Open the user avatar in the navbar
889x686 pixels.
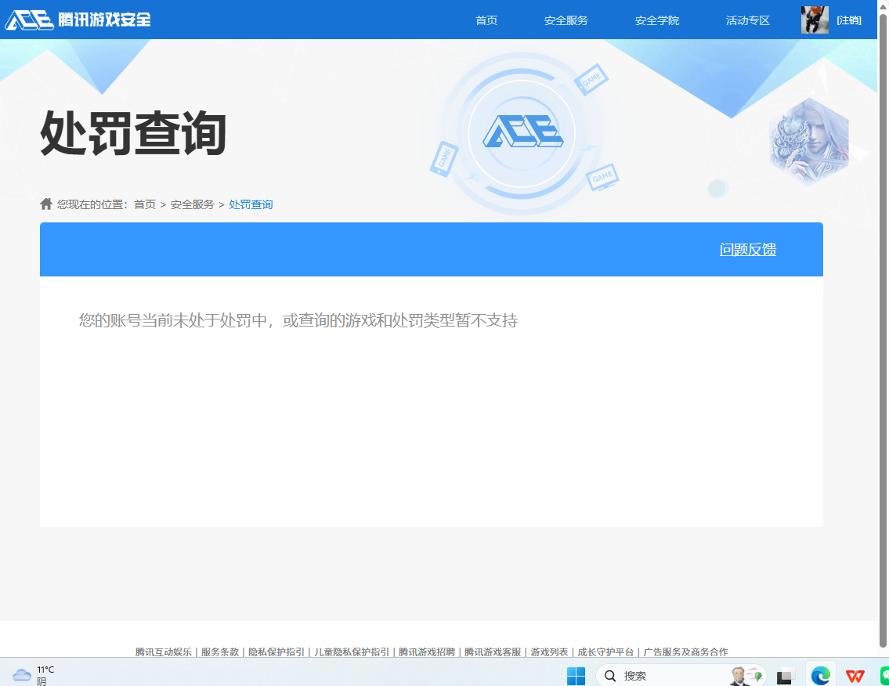tap(815, 20)
